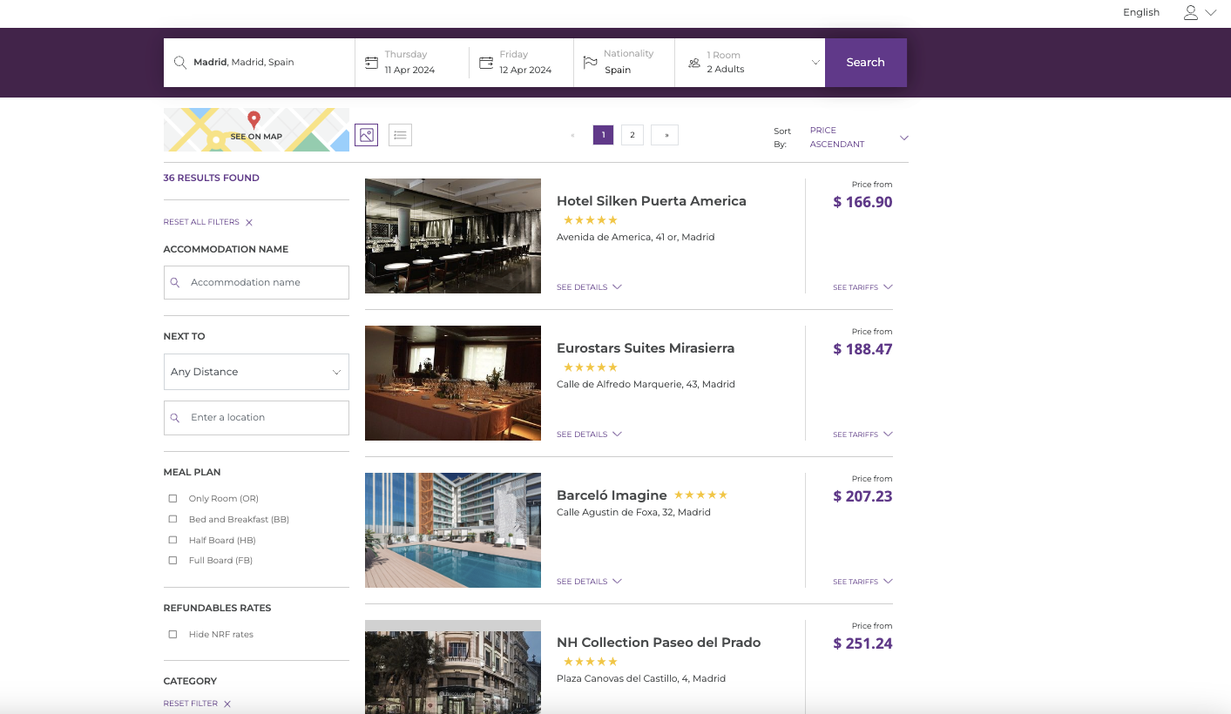Click Reset All Filters link
1231x714 pixels.
(x=201, y=222)
